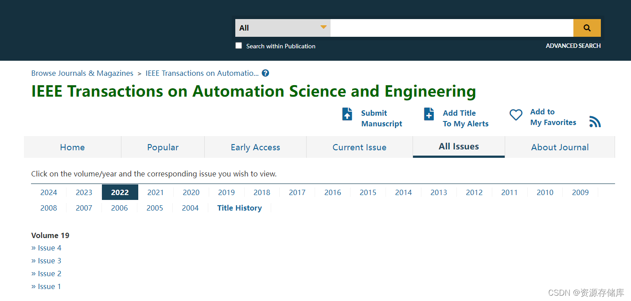
Task: Select year 2017
Action: pyautogui.click(x=297, y=192)
